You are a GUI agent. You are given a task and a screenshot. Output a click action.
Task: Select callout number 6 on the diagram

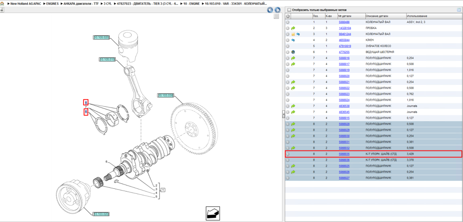[x=106, y=162]
